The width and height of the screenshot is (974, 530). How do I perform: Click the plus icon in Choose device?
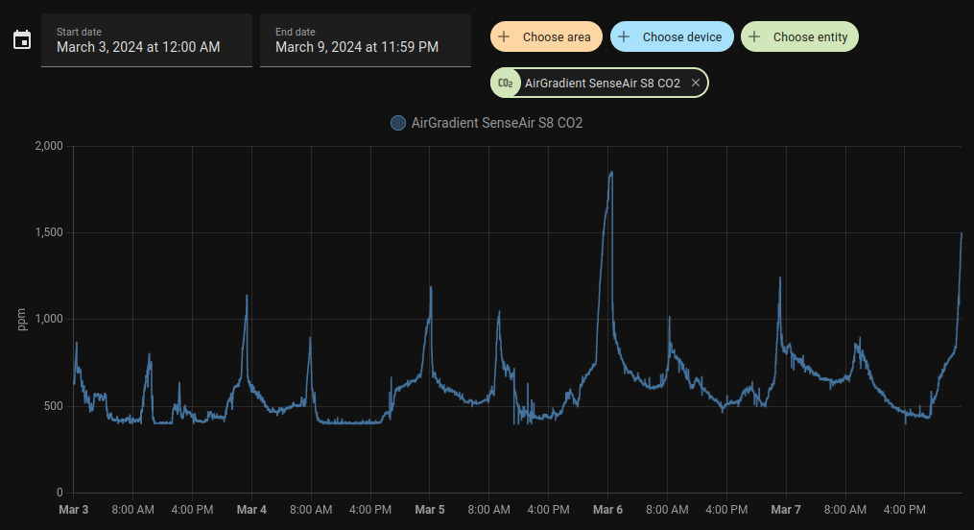[x=624, y=37]
